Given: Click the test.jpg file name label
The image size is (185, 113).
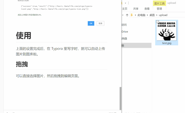Looking at the screenshot, I should pos(167,43).
